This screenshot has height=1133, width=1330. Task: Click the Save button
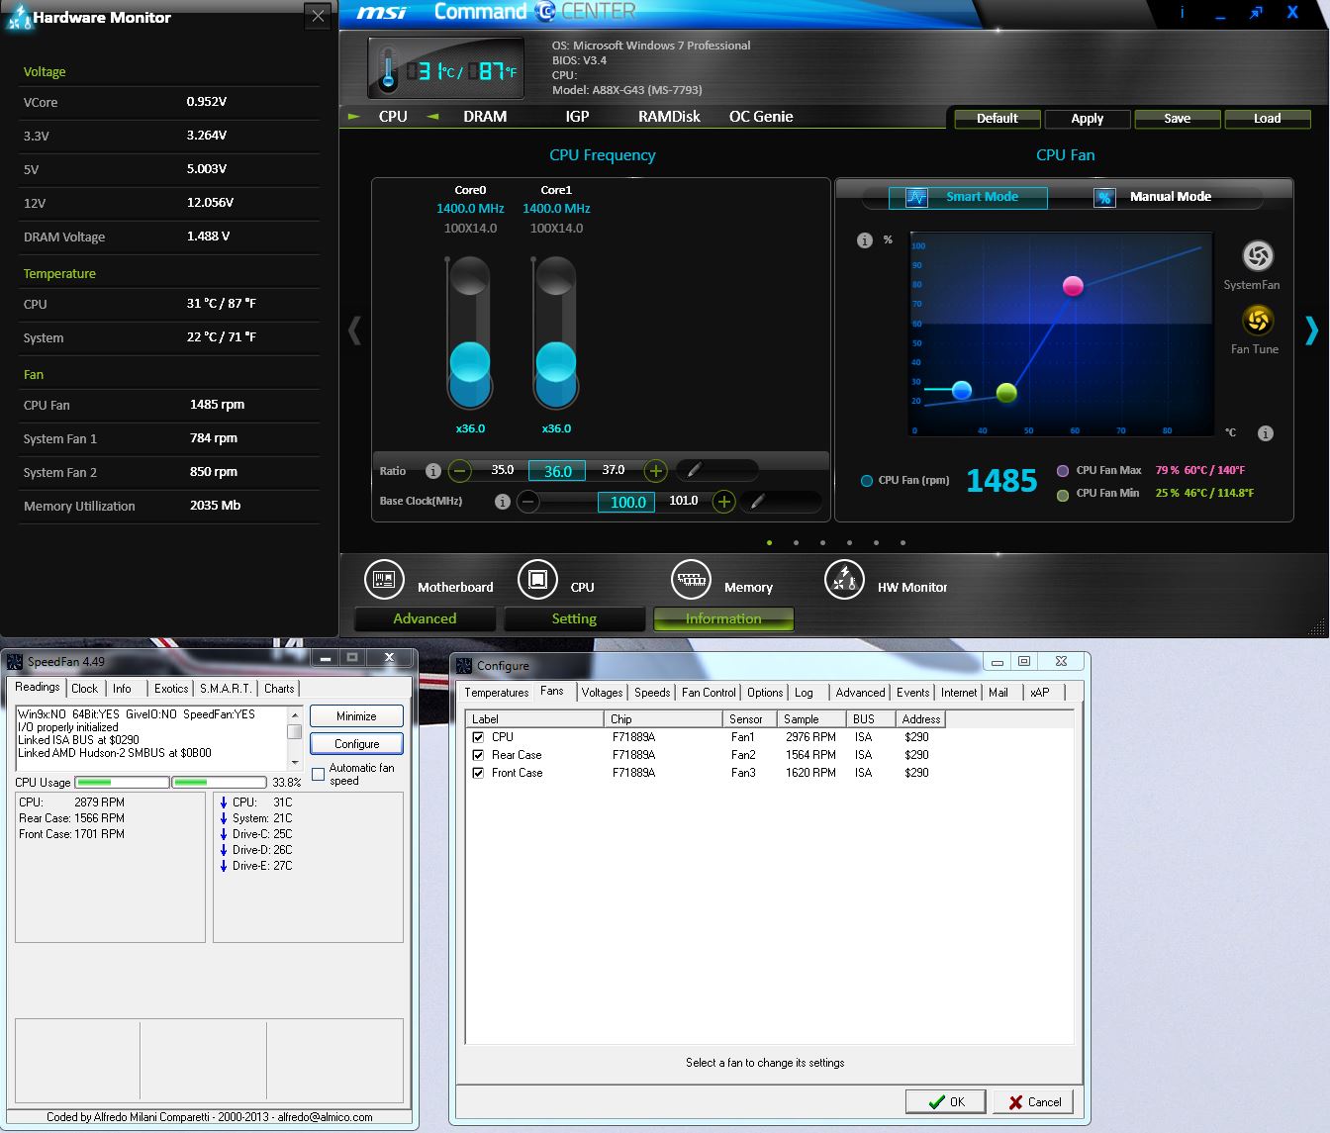(1178, 119)
